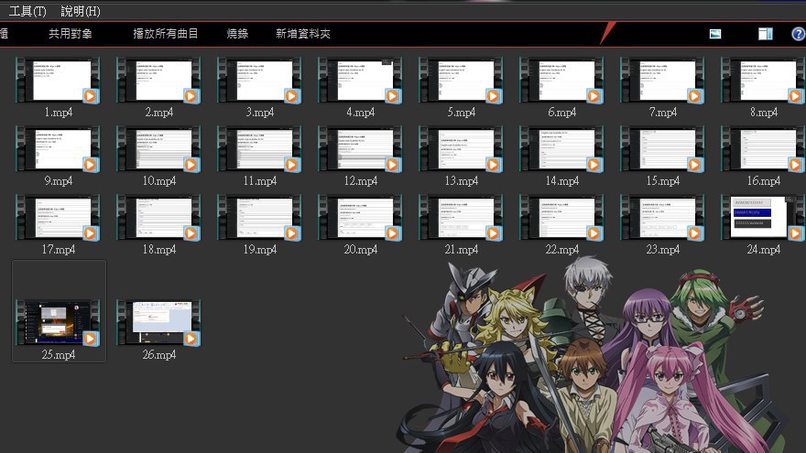The height and width of the screenshot is (453, 806).
Task: Click the 17.mp4 filename label
Action: (x=59, y=250)
